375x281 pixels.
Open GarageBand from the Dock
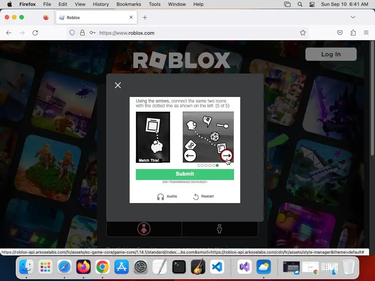click(x=198, y=267)
